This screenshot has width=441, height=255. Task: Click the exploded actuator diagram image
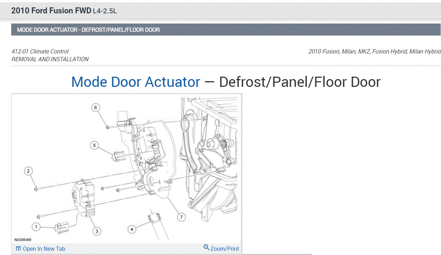tap(126, 169)
